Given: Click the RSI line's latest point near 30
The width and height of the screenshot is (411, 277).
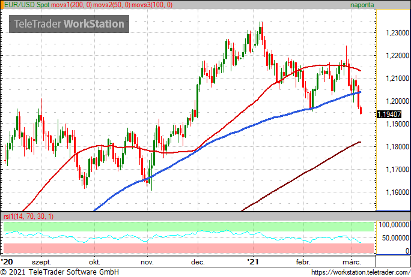Looking at the screenshot, I should (361, 242).
